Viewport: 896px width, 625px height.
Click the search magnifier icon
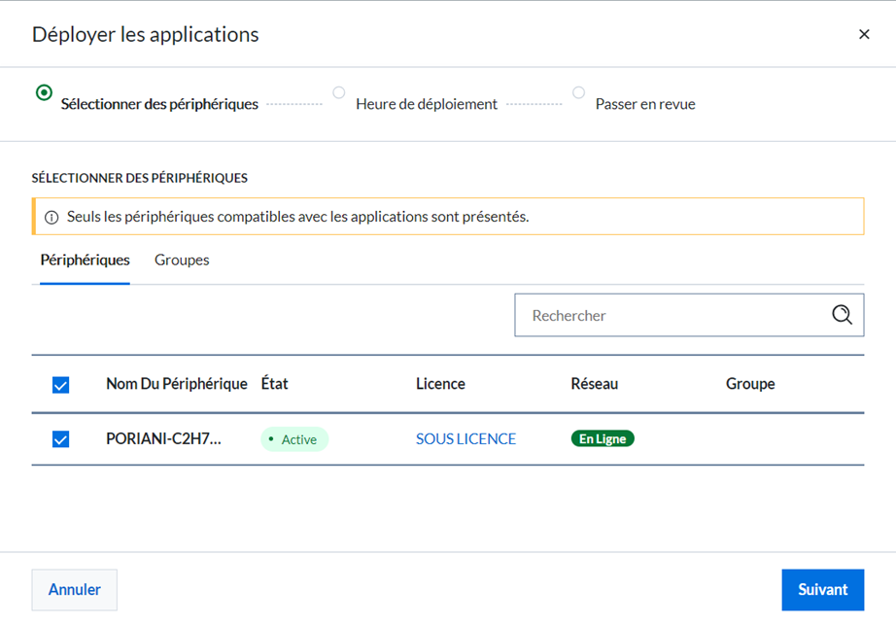(842, 315)
